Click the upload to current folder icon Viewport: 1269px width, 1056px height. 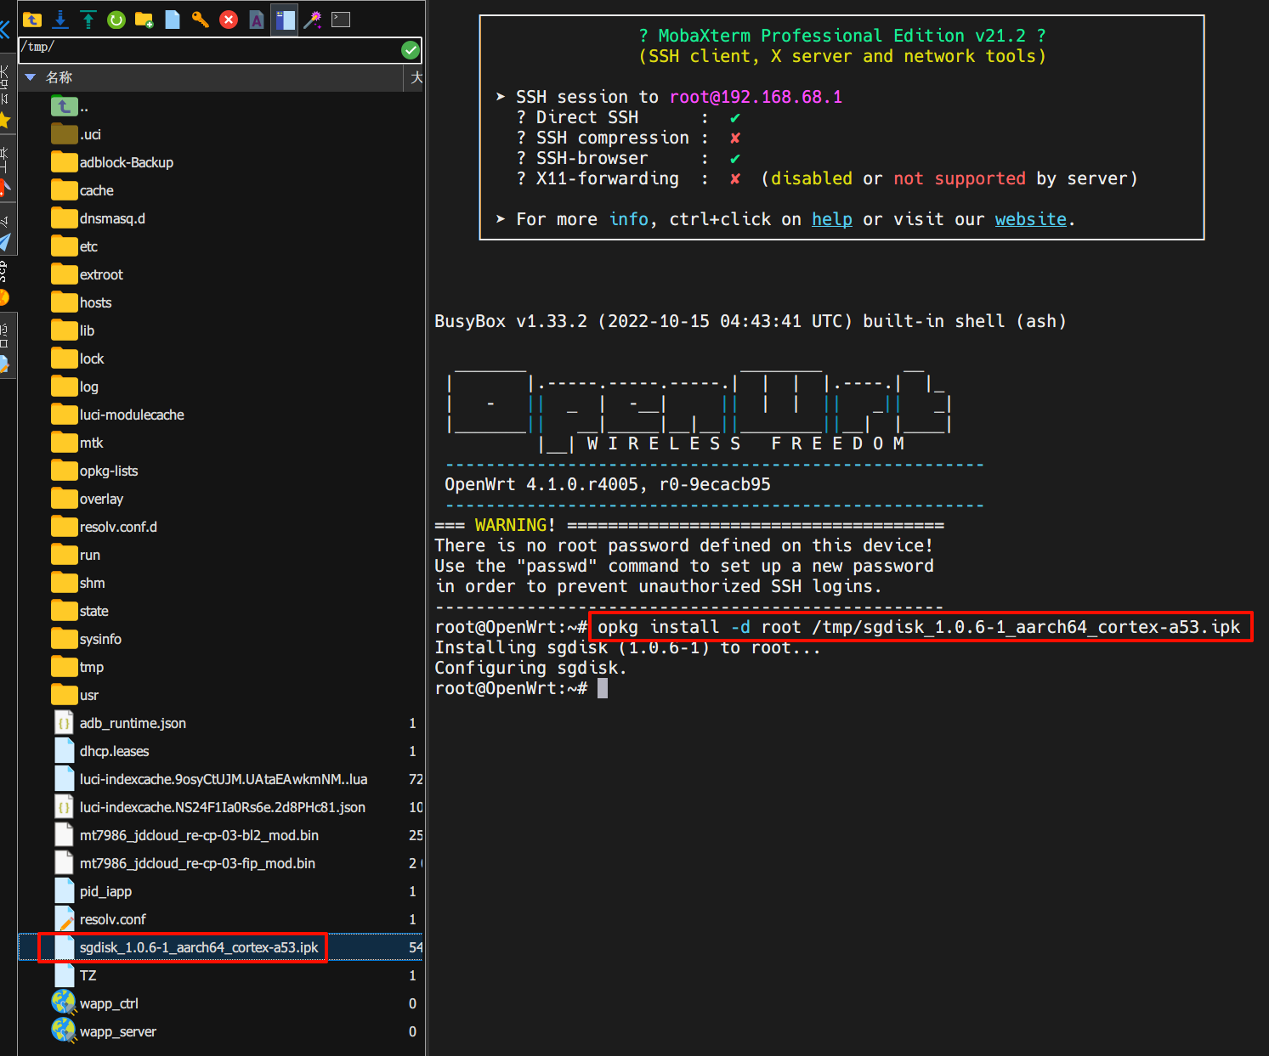[88, 20]
